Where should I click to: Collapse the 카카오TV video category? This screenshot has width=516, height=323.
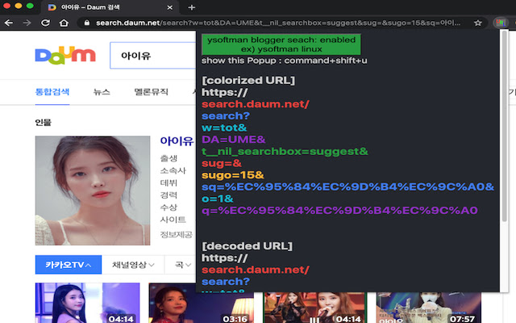tap(69, 264)
